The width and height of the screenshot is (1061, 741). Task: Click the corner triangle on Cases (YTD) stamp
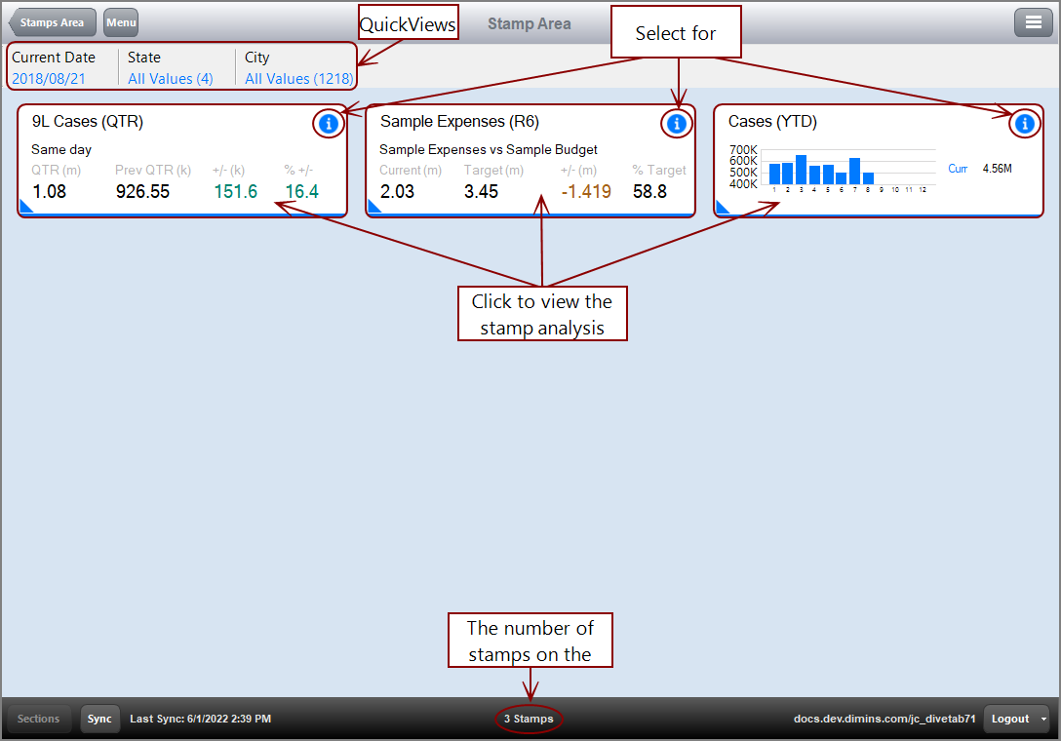click(722, 206)
